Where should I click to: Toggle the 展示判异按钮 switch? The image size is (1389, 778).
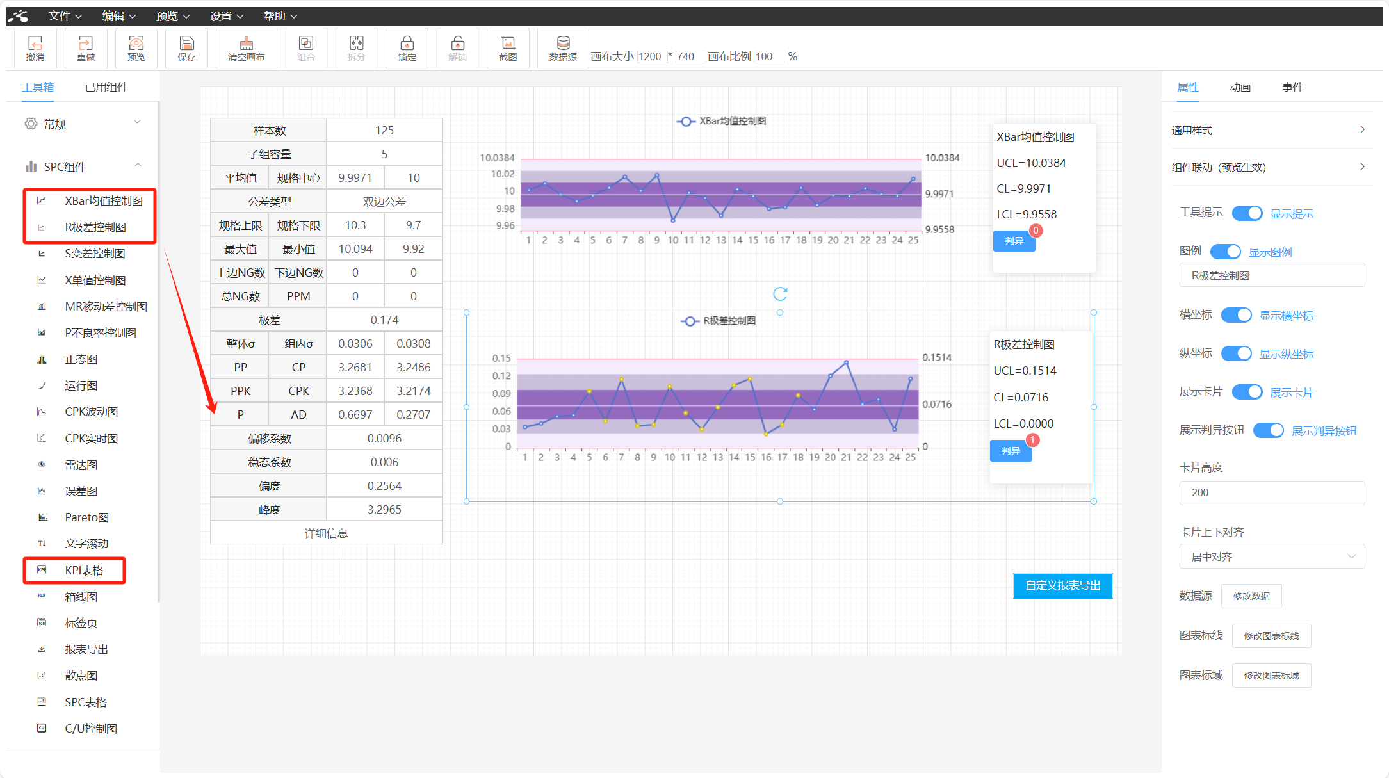(1268, 430)
